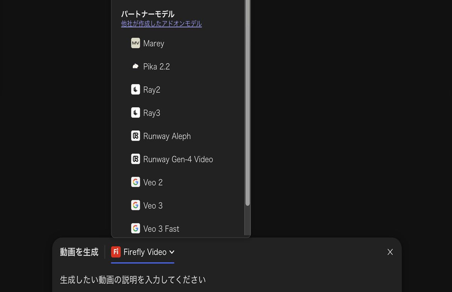The image size is (452, 292).
Task: Click the model list scrollbar thumb
Action: (247, 102)
